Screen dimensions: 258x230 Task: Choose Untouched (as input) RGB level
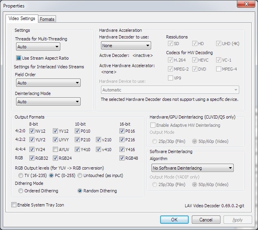coord(79,175)
